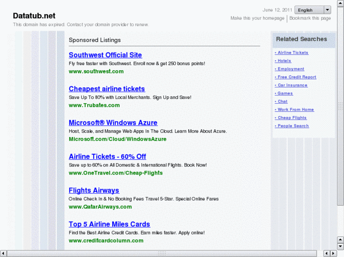
Task: Click the www.creditcardcolumn.com URL
Action: point(106,240)
